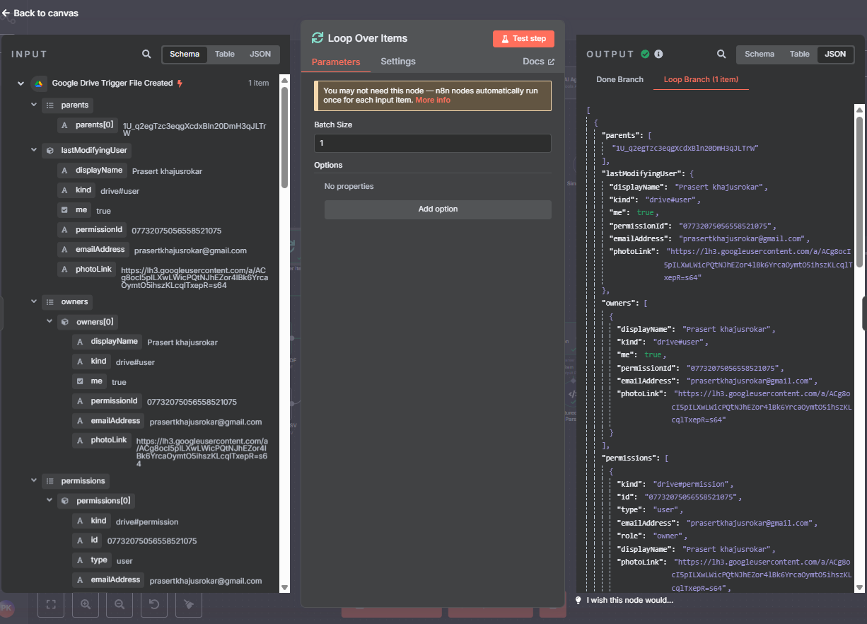Click the cube type icon of permissions[0]
The image size is (867, 624).
pyautogui.click(x=65, y=501)
